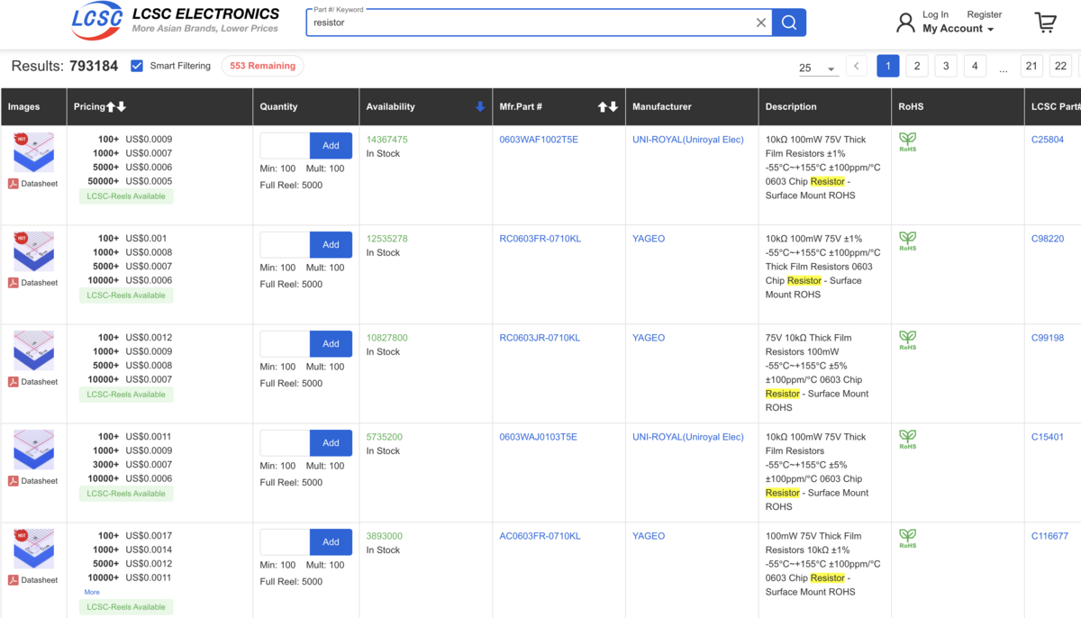The height and width of the screenshot is (618, 1081).
Task: Click quantity input for RC0603JR-0710KL
Action: pos(285,344)
